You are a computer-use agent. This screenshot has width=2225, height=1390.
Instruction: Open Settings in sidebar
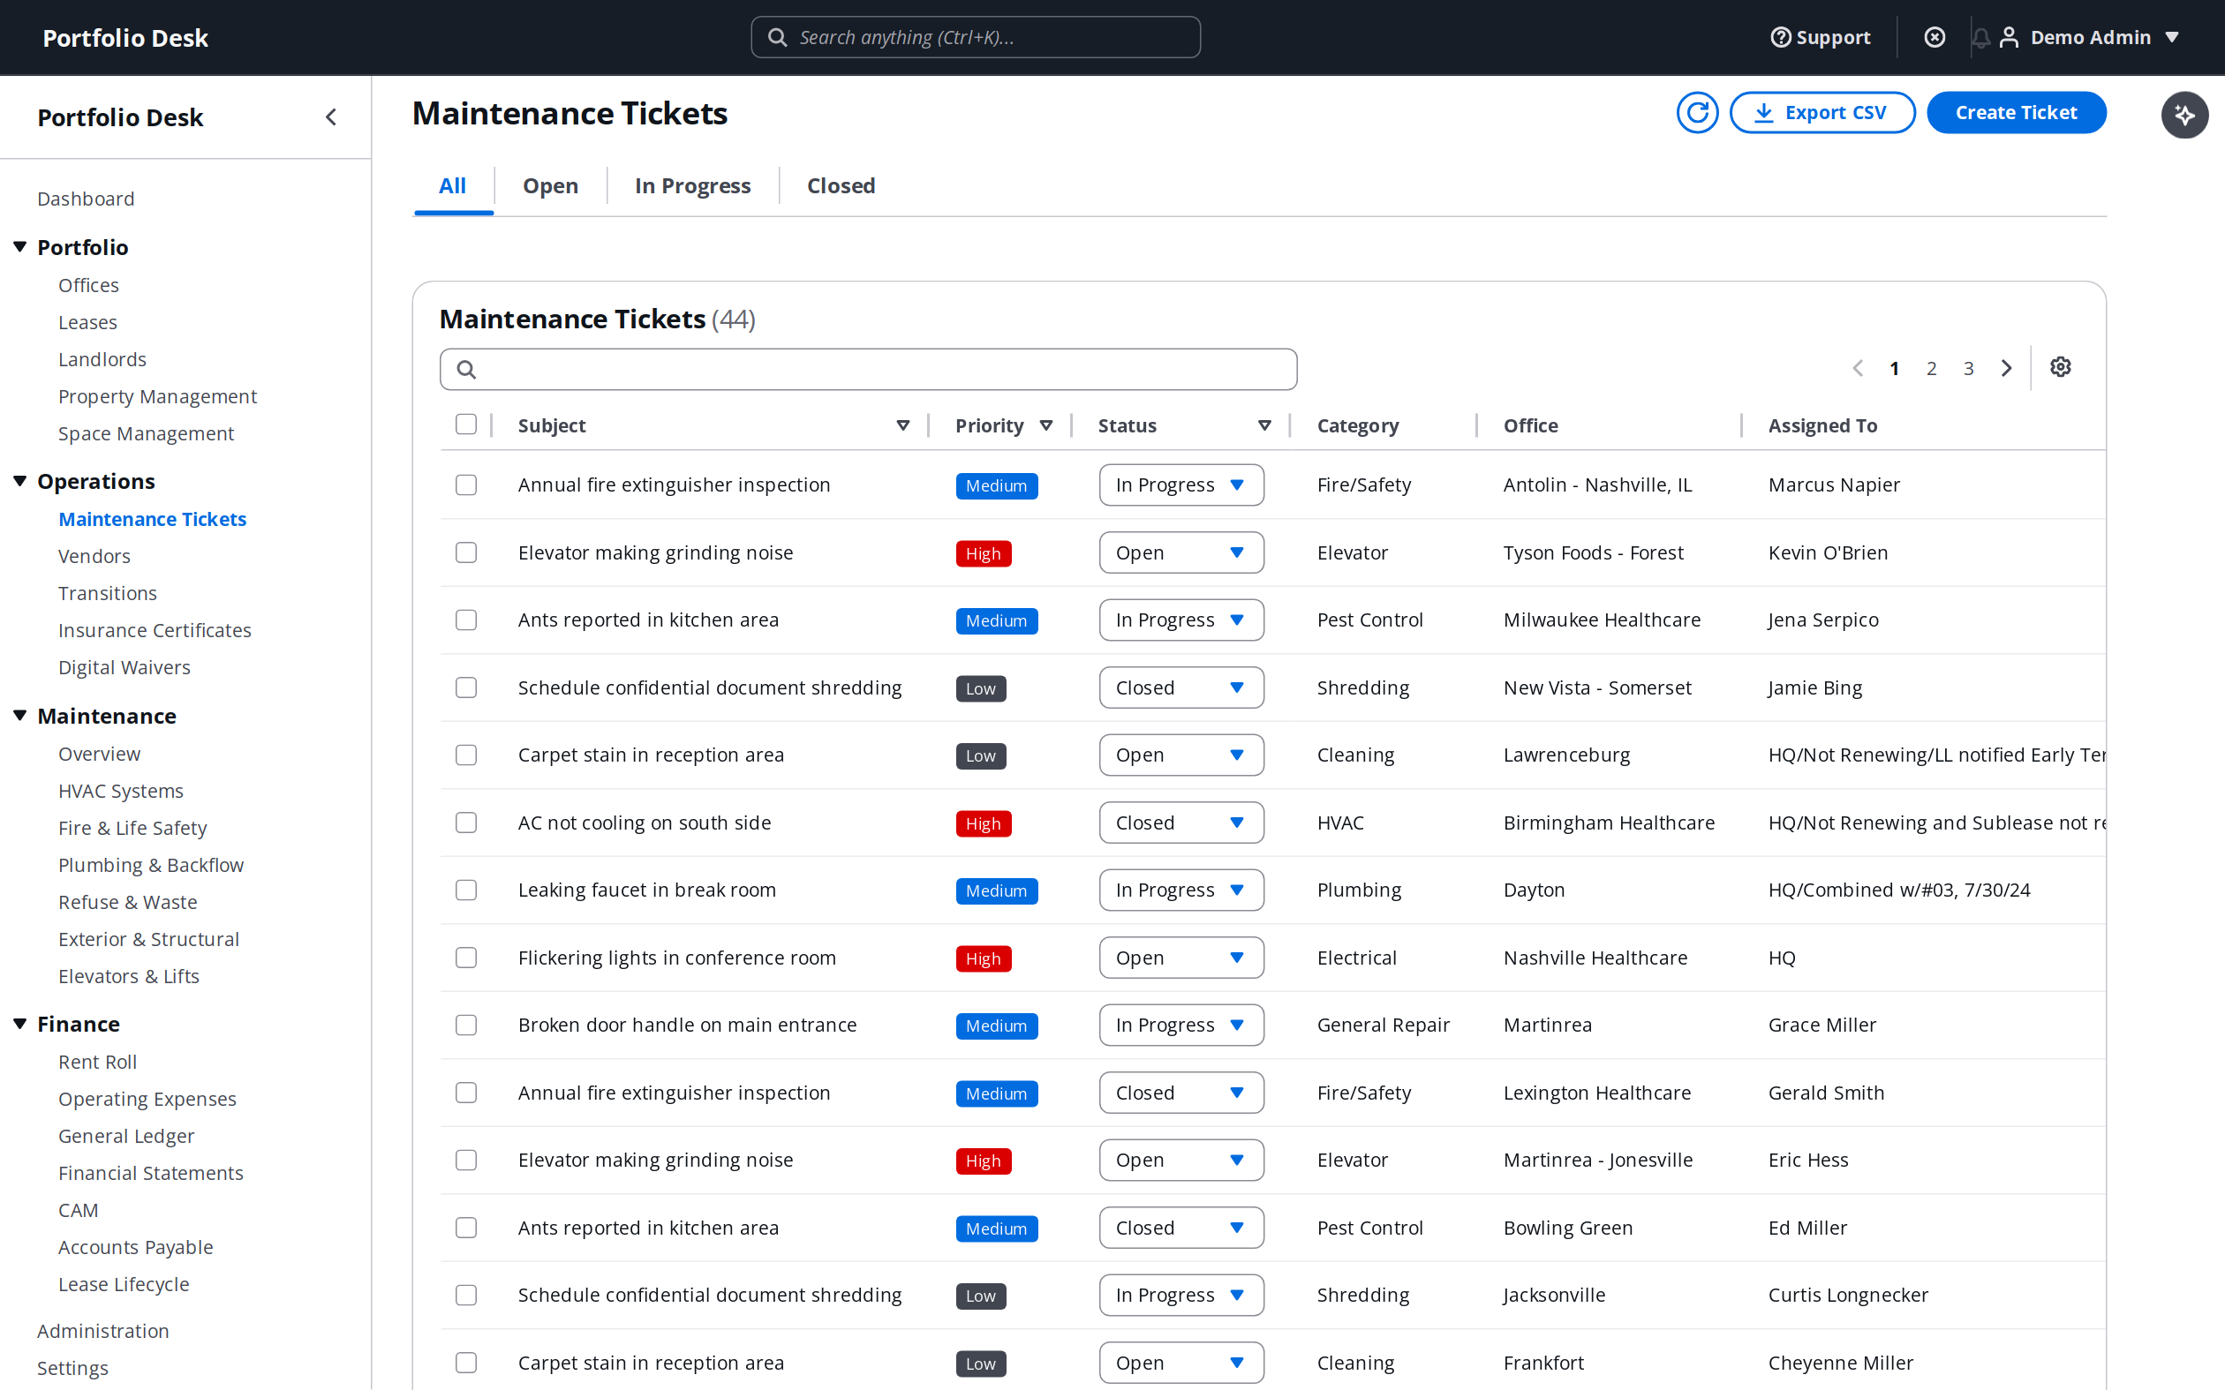(72, 1368)
